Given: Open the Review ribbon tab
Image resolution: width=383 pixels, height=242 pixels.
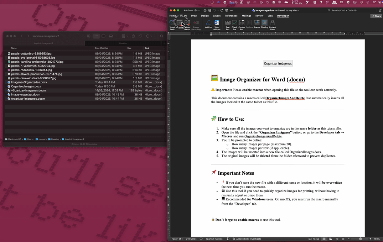Looking at the screenshot, I should coord(259,16).
